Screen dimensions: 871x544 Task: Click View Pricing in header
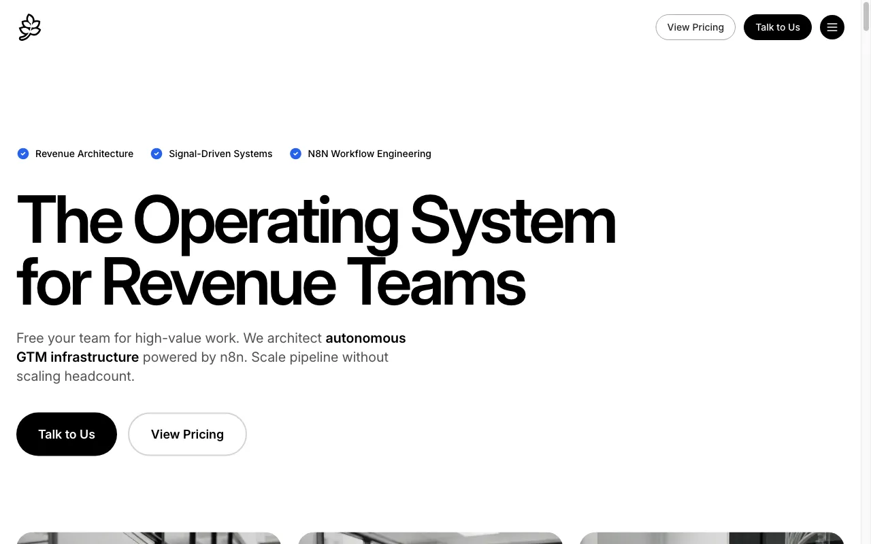coord(695,27)
